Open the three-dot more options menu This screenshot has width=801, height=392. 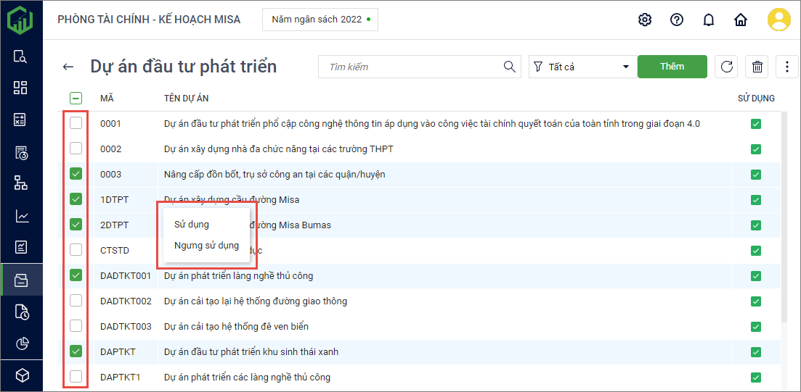(787, 67)
